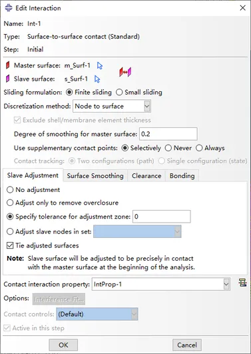Select Finite sliding formulation
The height and width of the screenshot is (354, 251).
pyautogui.click(x=89, y=93)
